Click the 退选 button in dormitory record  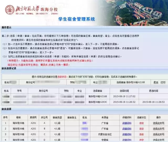pos(156,82)
